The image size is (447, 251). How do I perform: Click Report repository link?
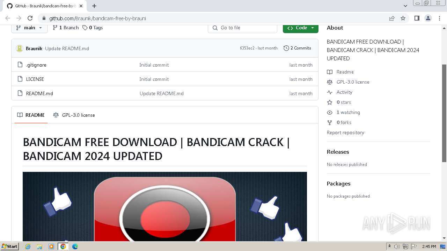click(x=345, y=132)
